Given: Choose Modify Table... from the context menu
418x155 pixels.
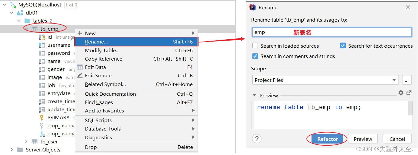Looking at the screenshot, I should click(x=136, y=50).
